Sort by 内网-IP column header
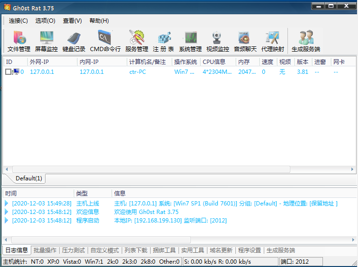The height and width of the screenshot is (267, 358). click(x=102, y=62)
